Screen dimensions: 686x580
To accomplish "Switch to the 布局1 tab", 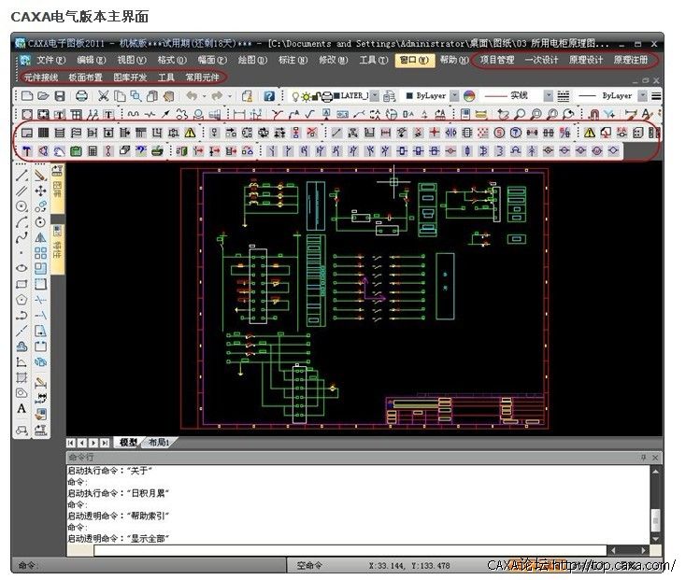I will click(158, 442).
